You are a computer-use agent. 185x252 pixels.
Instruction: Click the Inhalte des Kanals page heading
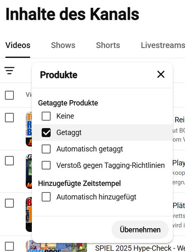[x=72, y=14]
